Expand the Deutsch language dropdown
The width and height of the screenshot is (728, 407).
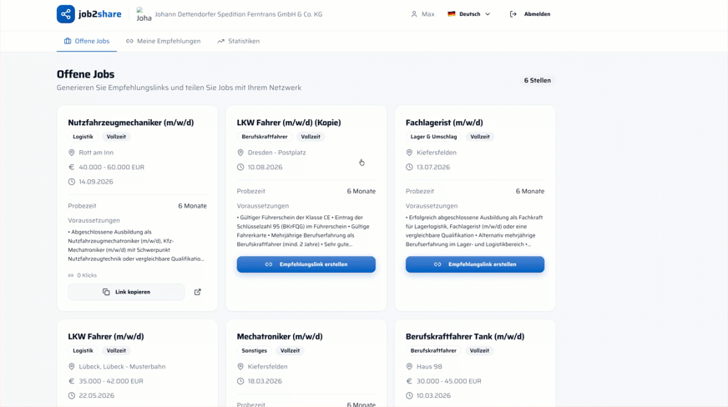click(x=468, y=14)
